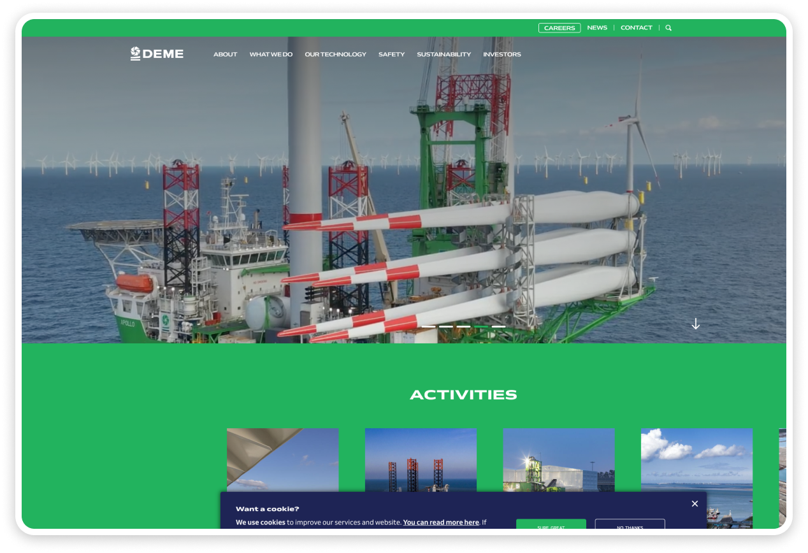Jump to the green active slide indicator
808x553 pixels.
pyautogui.click(x=481, y=327)
